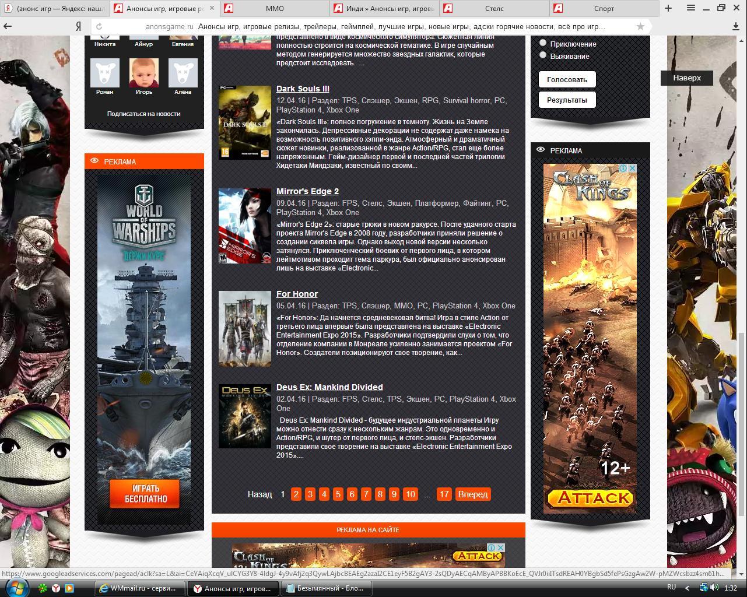Click the For Honor cover image
747x597 pixels.
245,329
